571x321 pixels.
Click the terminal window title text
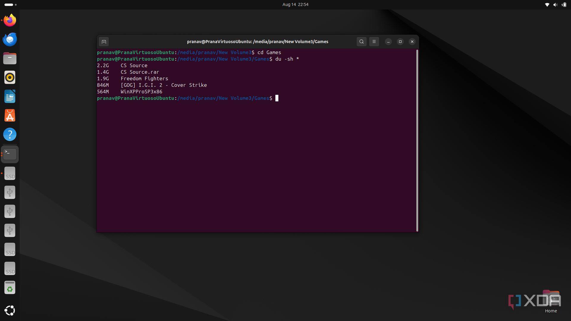pyautogui.click(x=258, y=42)
